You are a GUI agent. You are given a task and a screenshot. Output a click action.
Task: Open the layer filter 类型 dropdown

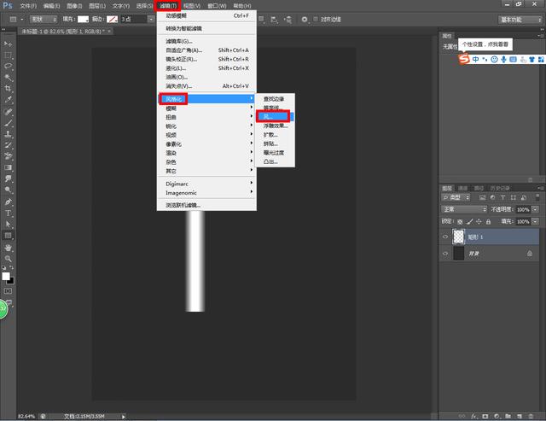coord(456,197)
